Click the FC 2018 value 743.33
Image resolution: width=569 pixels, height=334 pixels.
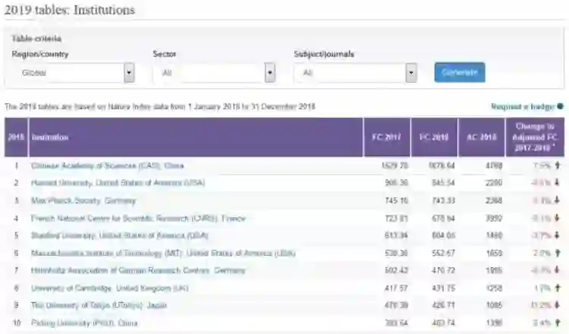[x=443, y=200]
